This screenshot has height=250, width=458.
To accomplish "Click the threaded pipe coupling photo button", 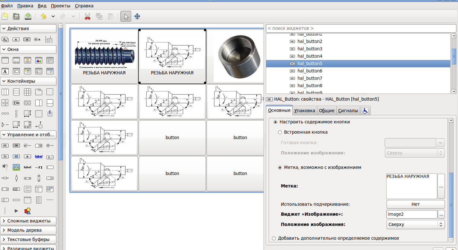I will coord(235,56).
